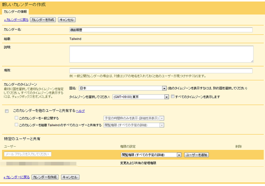Click the カレンダーの情報 tab
265x186 pixels.
pos(15,11)
